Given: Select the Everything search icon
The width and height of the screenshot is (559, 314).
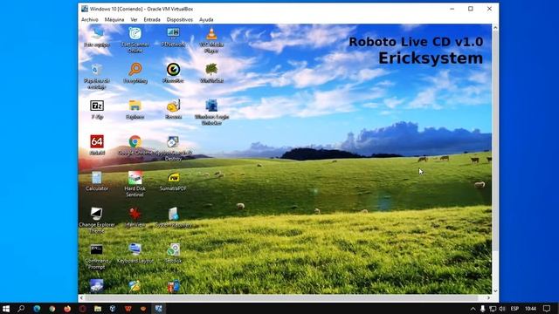Looking at the screenshot, I should point(135,73).
